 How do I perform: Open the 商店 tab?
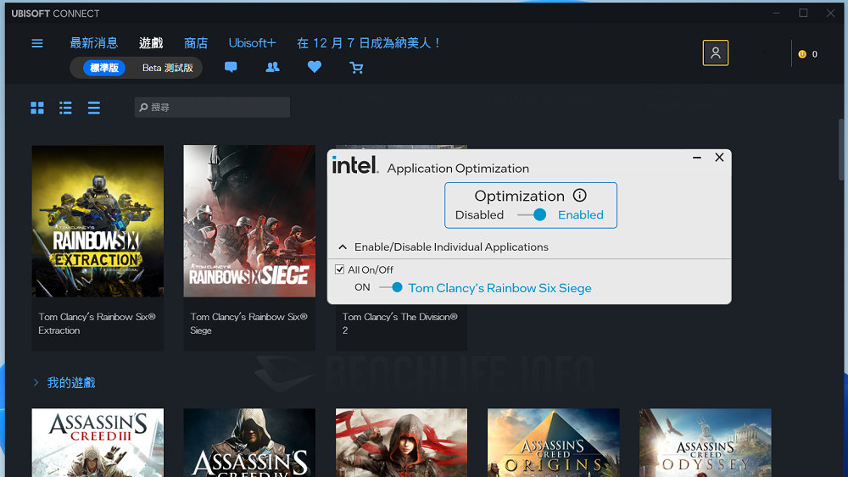pos(196,42)
